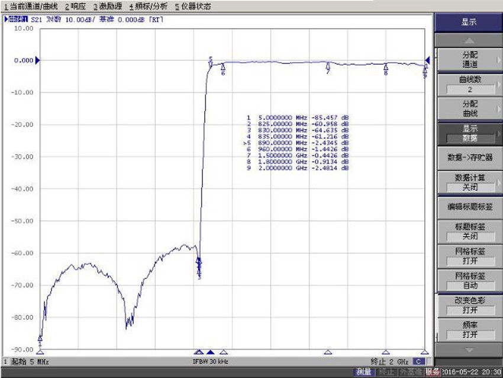Click the 0.000 dB reference level arrow
This screenshot has height=378, width=503.
pos(37,60)
